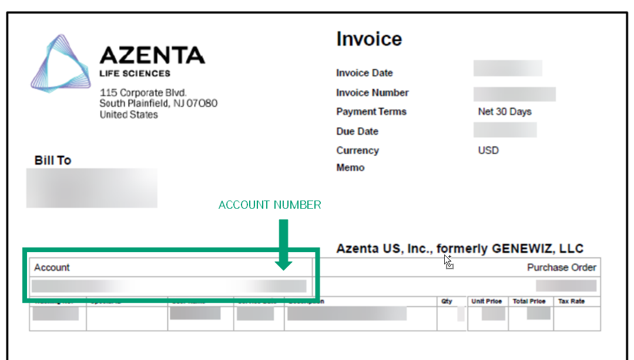This screenshot has width=634, height=360.
Task: Click the South Plainfield, NJ address line
Action: (x=158, y=103)
